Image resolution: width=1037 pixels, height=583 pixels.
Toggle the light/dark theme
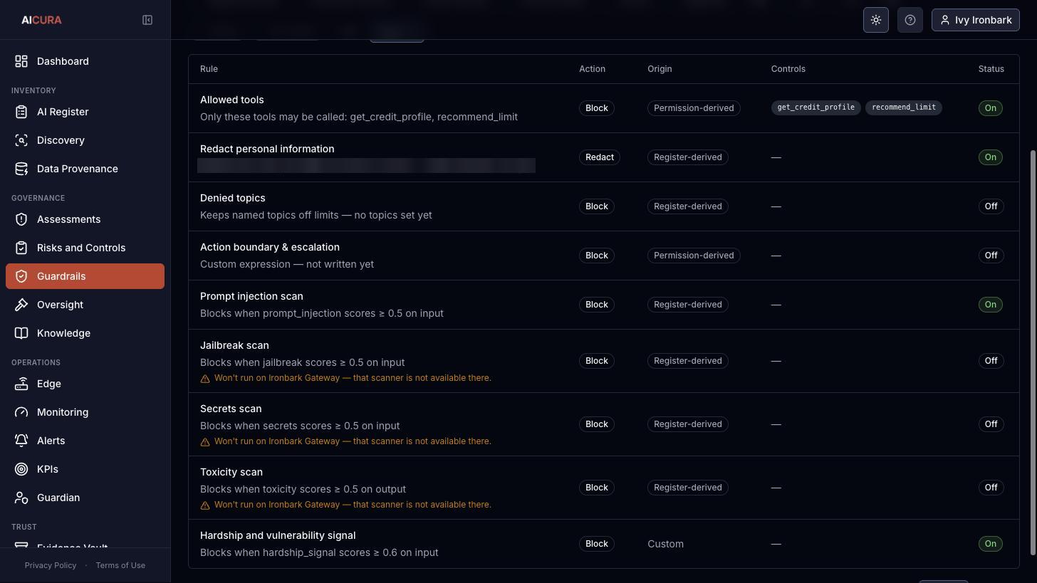click(876, 20)
